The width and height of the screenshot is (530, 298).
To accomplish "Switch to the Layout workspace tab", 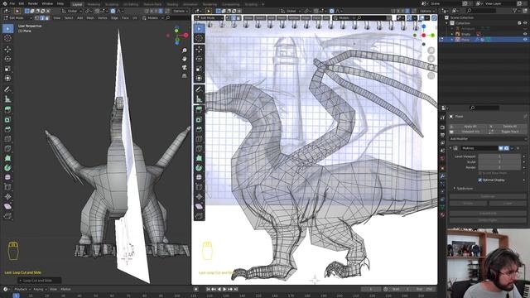I will click(x=77, y=4).
